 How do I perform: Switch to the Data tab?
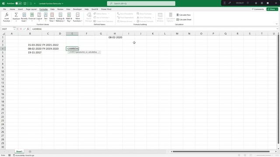(x=52, y=9)
